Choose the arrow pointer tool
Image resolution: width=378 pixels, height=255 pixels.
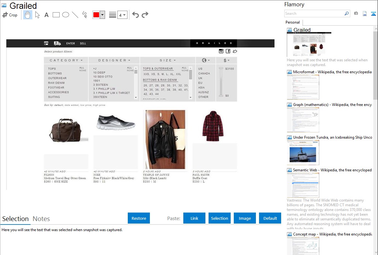pos(37,15)
